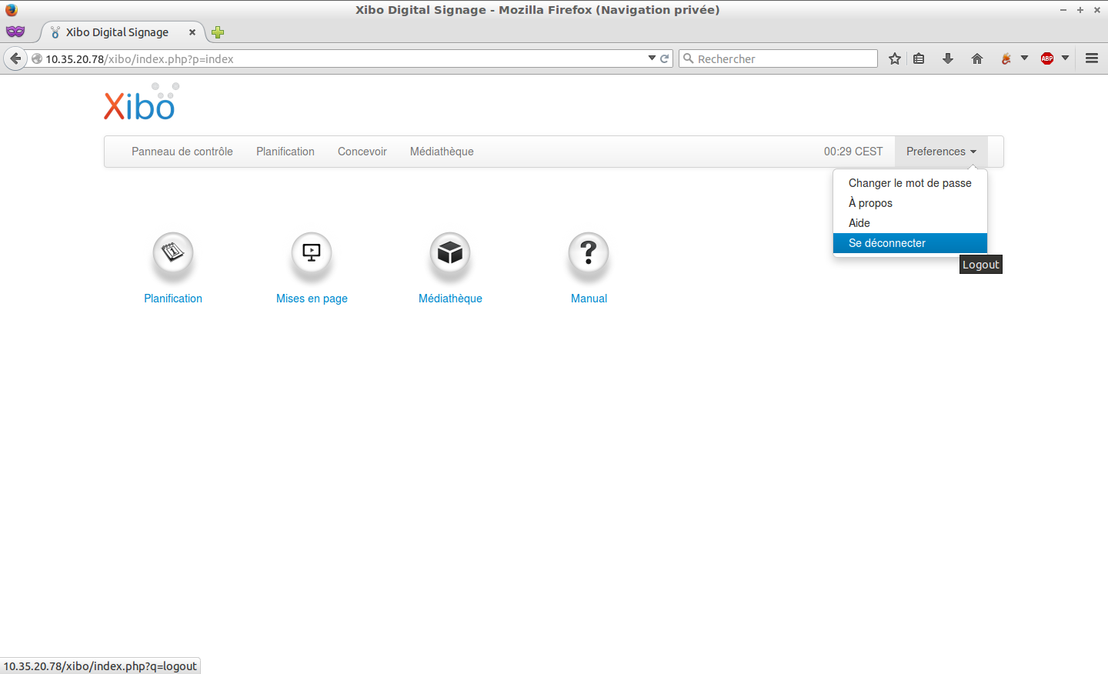Open the Planification calendar icon

tap(173, 252)
